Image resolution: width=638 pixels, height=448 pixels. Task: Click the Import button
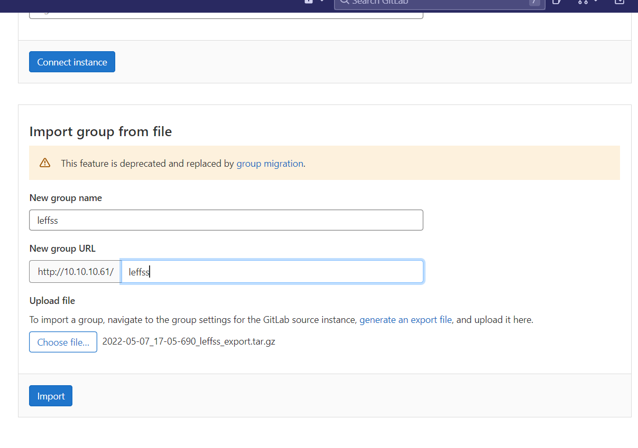click(x=51, y=396)
